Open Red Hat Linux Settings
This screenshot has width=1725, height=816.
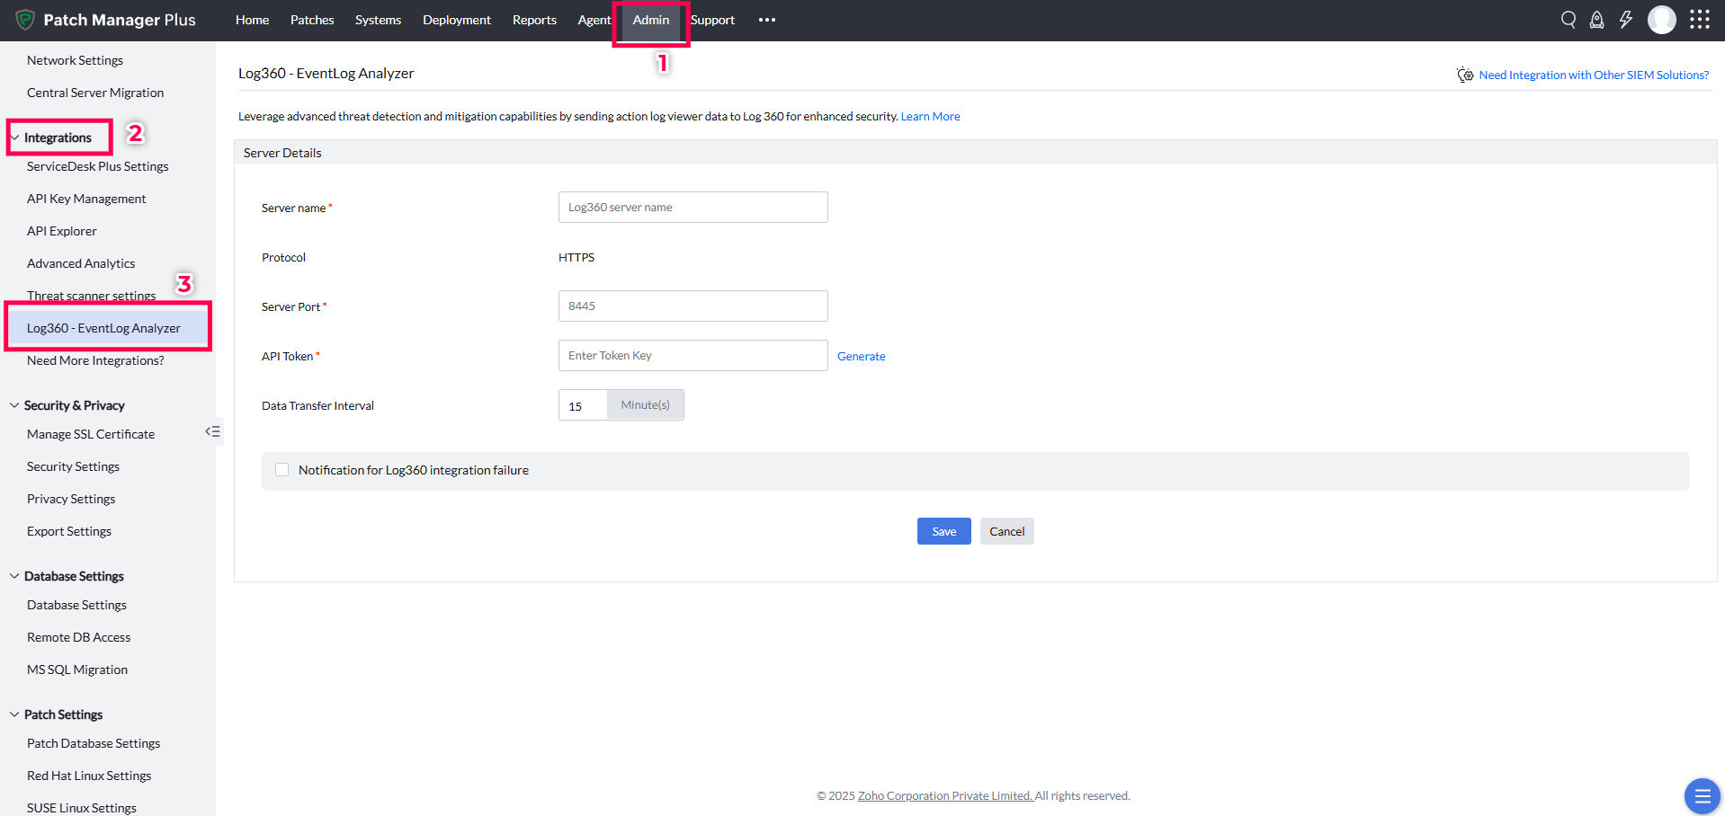point(89,776)
